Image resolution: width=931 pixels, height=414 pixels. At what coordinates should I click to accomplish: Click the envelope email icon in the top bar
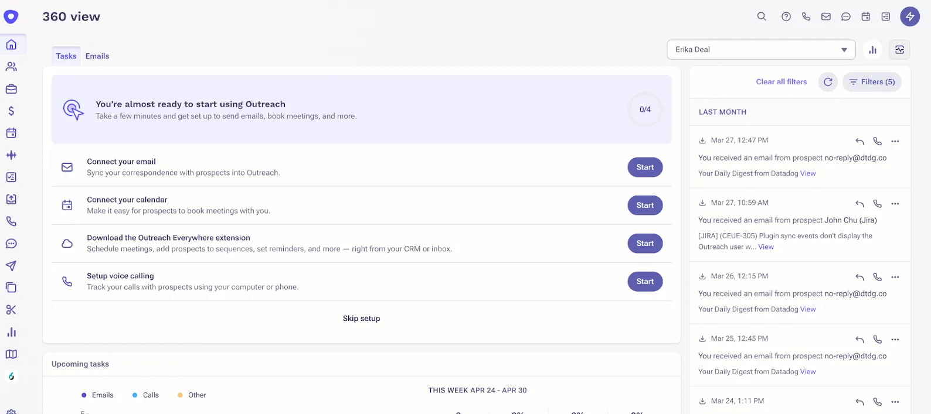(x=826, y=16)
